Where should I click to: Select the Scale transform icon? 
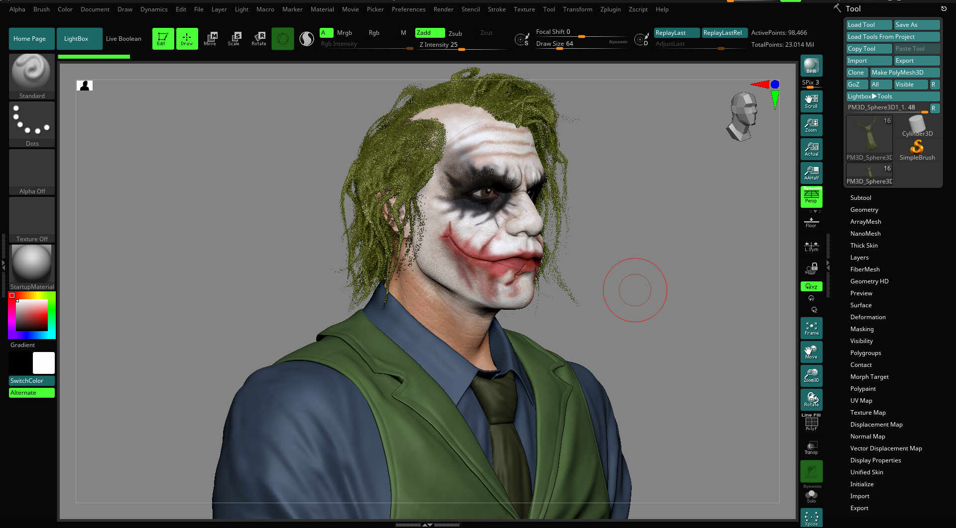[x=234, y=38]
